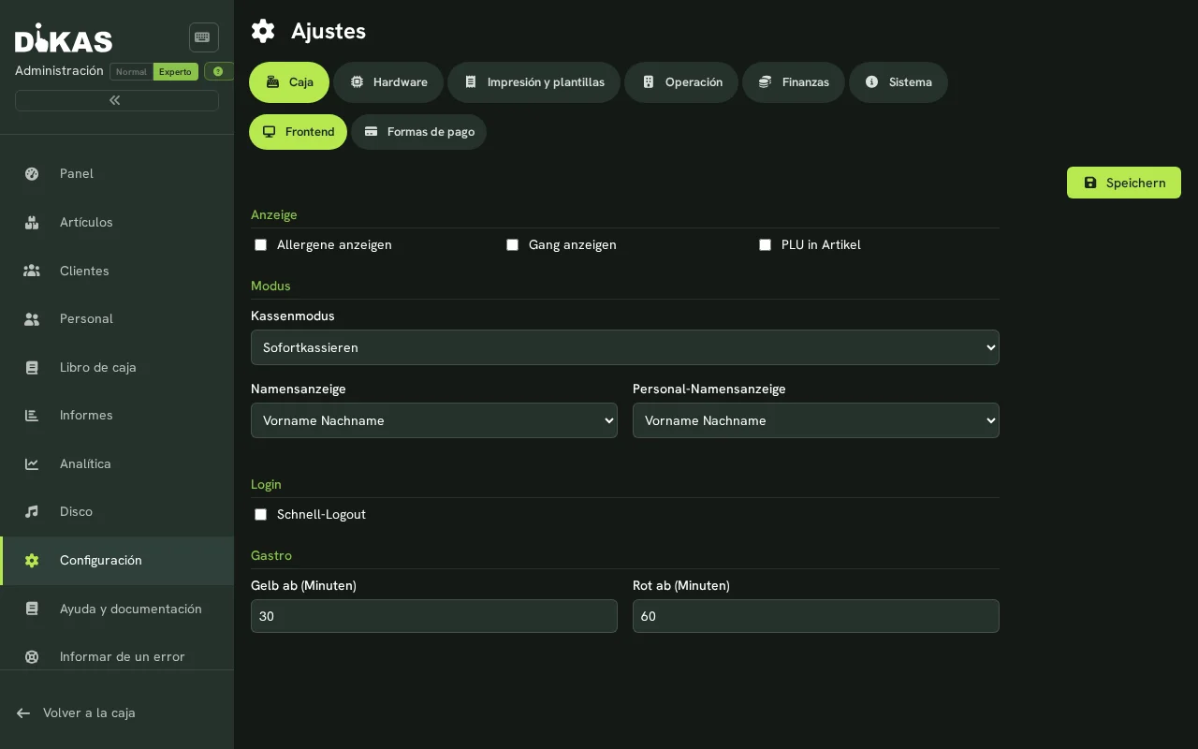Click the receipt icon in Impresión y plantillas
Screen dimensions: 1198x749
(471, 82)
